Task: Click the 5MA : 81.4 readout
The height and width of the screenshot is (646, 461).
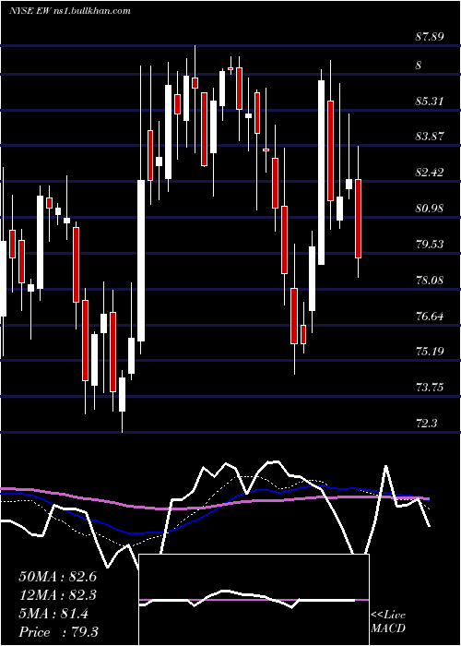Action: click(x=53, y=614)
